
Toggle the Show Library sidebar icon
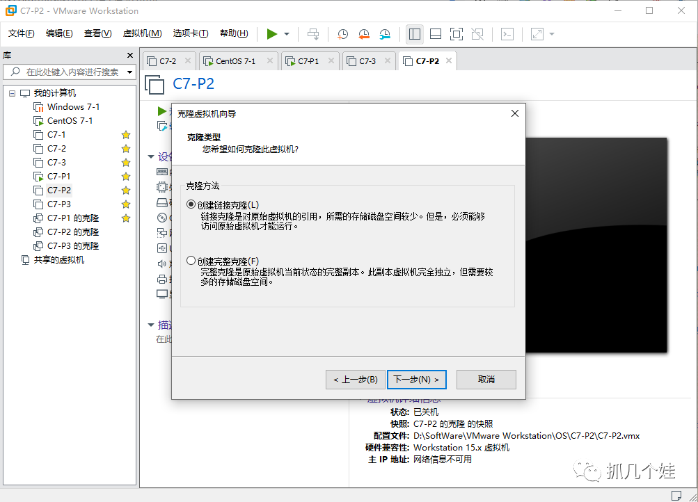pos(415,34)
